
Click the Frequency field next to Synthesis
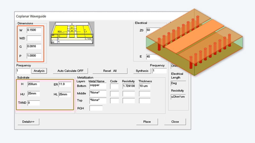point(159,71)
